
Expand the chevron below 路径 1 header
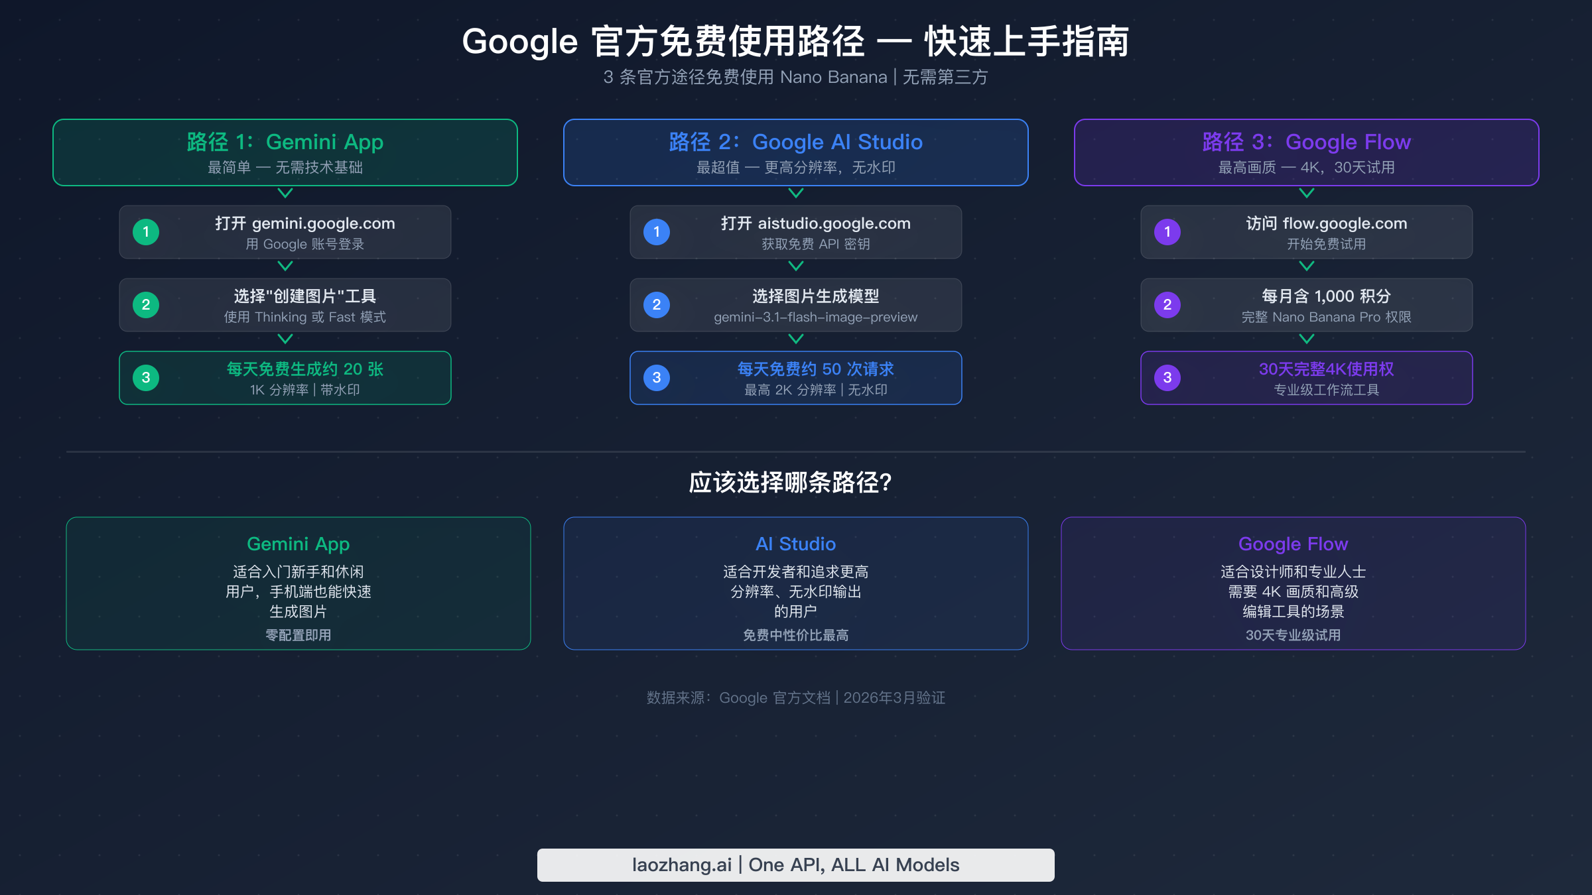[x=285, y=193]
